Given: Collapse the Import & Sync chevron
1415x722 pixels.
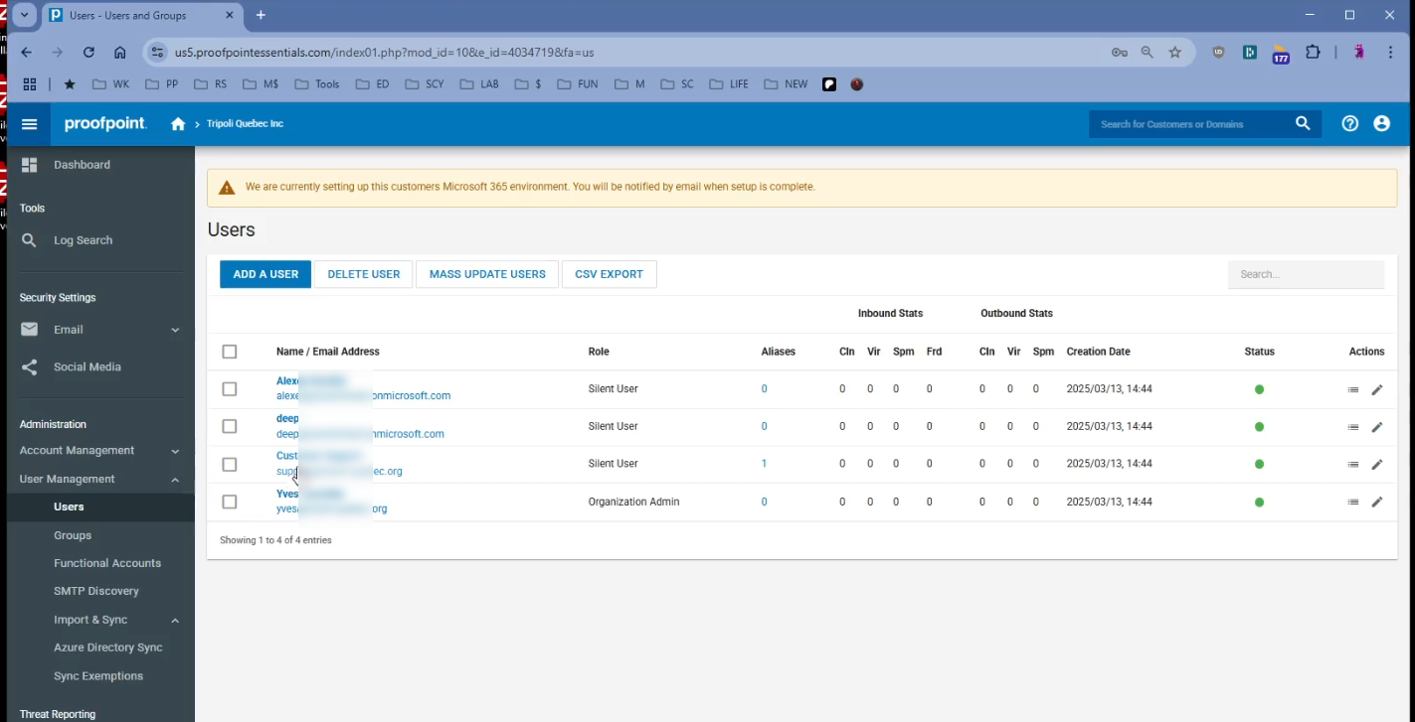Looking at the screenshot, I should coord(175,621).
